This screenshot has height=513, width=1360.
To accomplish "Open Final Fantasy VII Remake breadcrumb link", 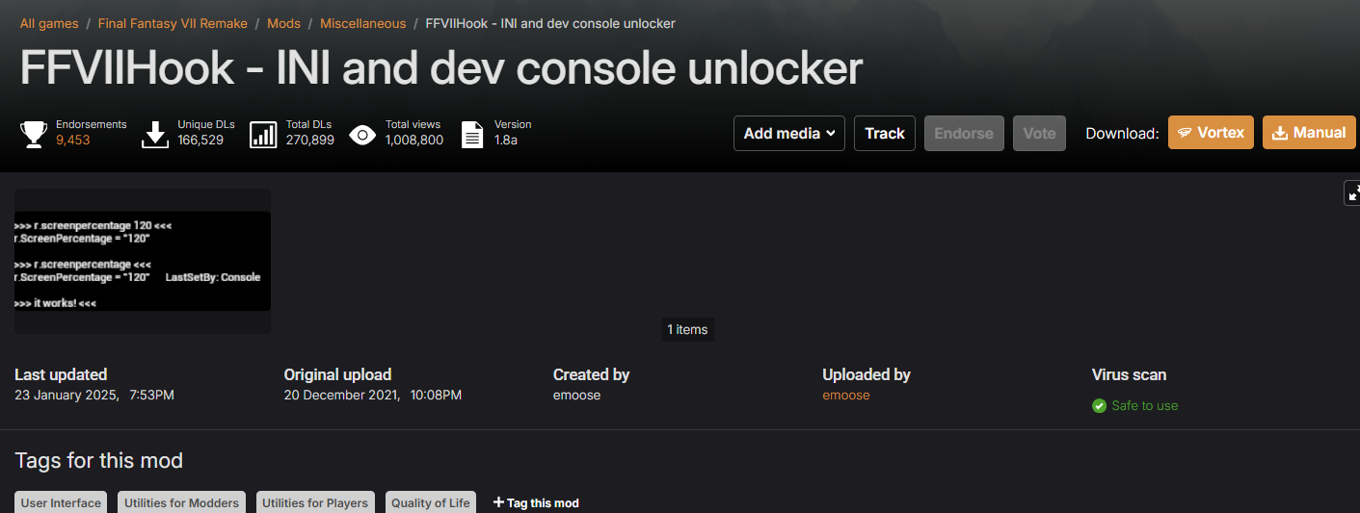I will click(x=173, y=23).
